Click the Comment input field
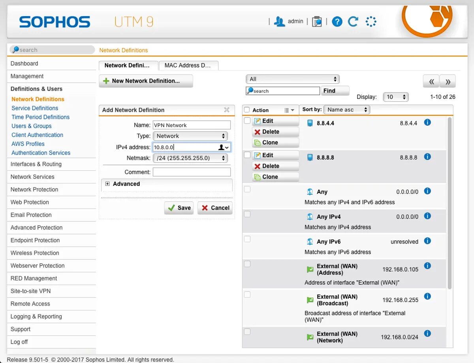The width and height of the screenshot is (474, 363). click(x=192, y=172)
